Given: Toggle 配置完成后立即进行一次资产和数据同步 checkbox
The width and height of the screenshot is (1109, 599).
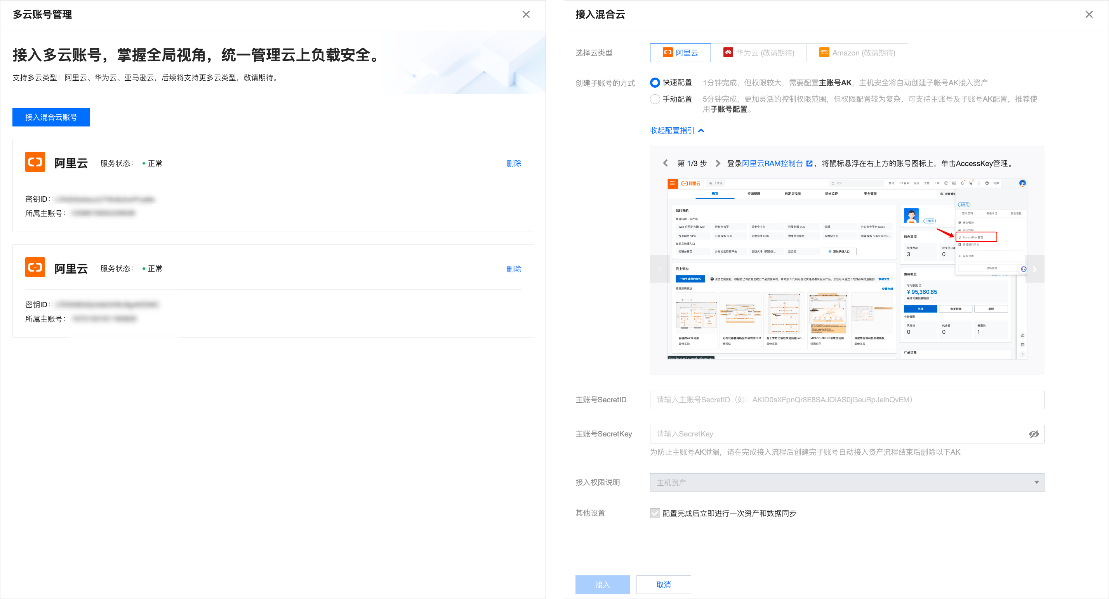Looking at the screenshot, I should click(655, 513).
